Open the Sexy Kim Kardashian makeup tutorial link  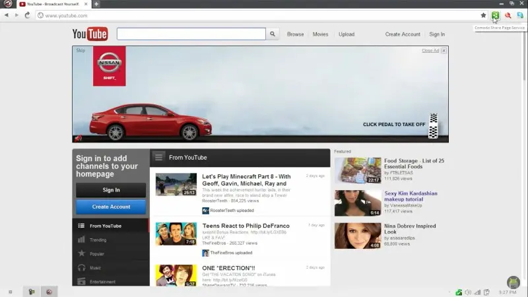pyautogui.click(x=411, y=196)
